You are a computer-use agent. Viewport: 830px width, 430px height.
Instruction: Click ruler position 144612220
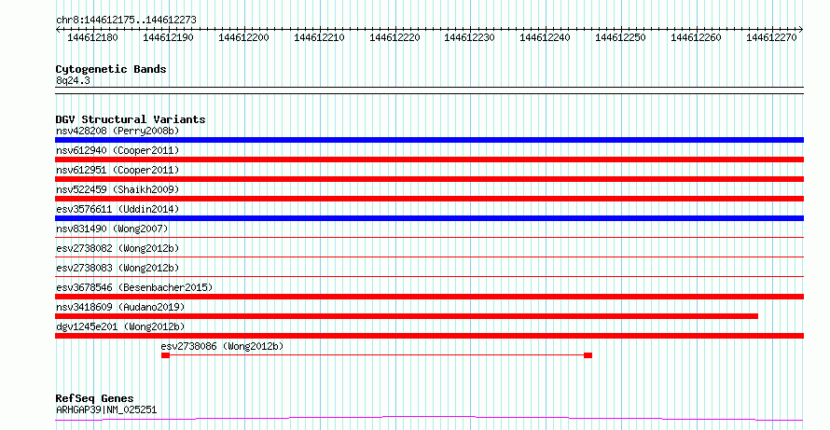(394, 37)
